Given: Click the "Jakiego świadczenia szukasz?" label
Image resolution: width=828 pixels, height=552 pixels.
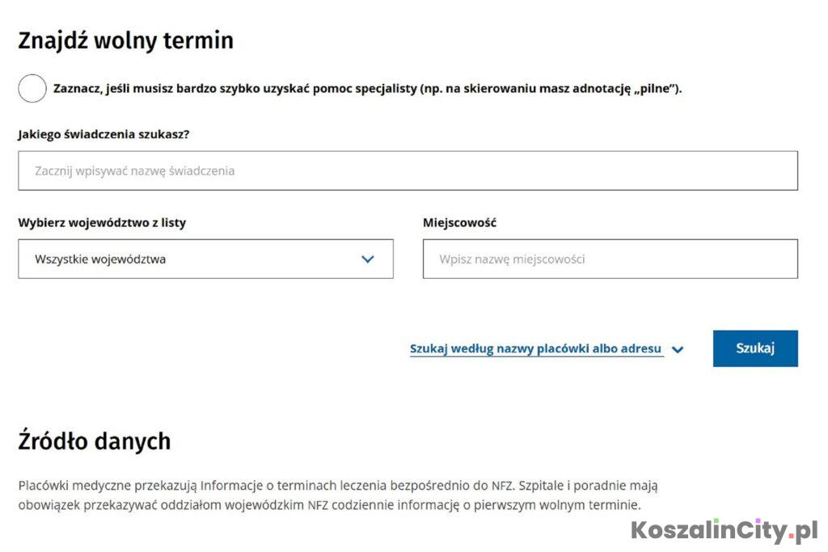Looking at the screenshot, I should coord(103,134).
